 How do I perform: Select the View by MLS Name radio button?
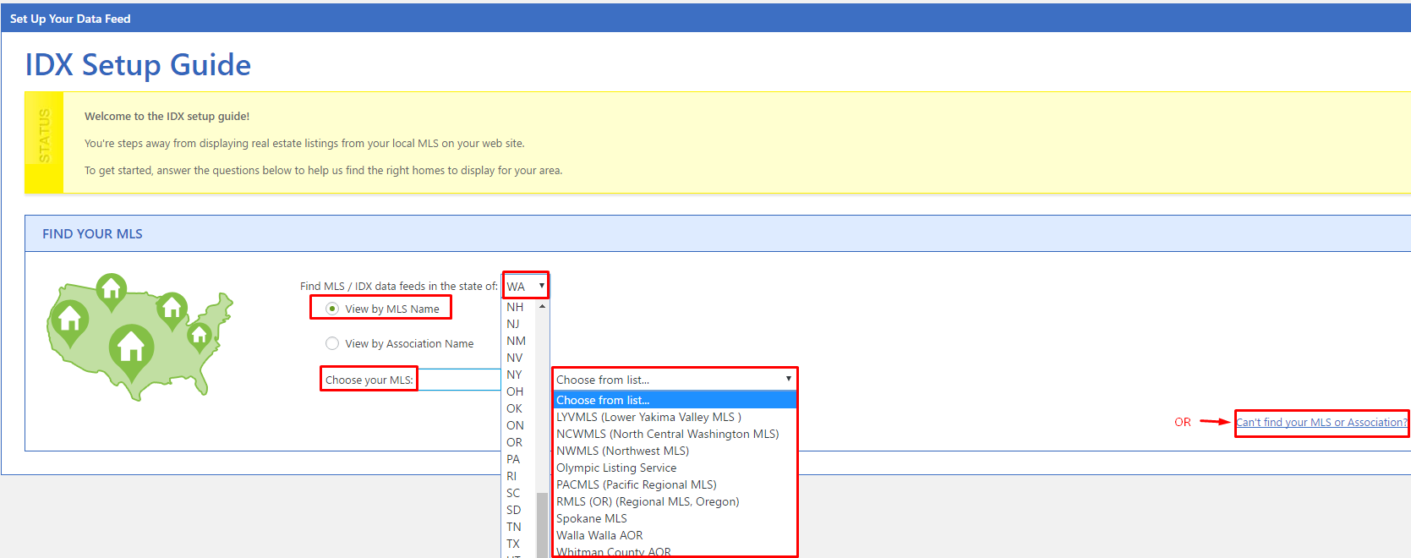click(333, 309)
